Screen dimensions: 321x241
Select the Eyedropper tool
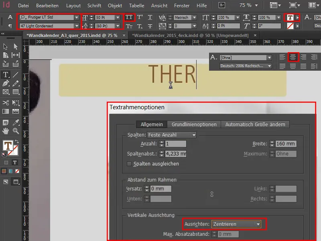pyautogui.click(x=16, y=123)
